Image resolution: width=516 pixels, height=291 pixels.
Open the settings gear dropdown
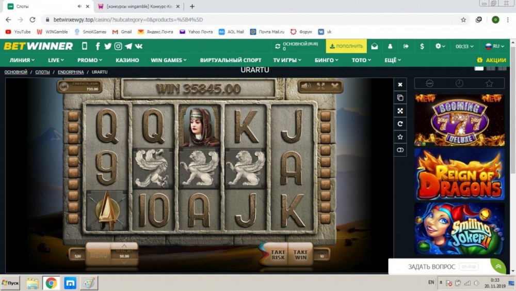(440, 46)
